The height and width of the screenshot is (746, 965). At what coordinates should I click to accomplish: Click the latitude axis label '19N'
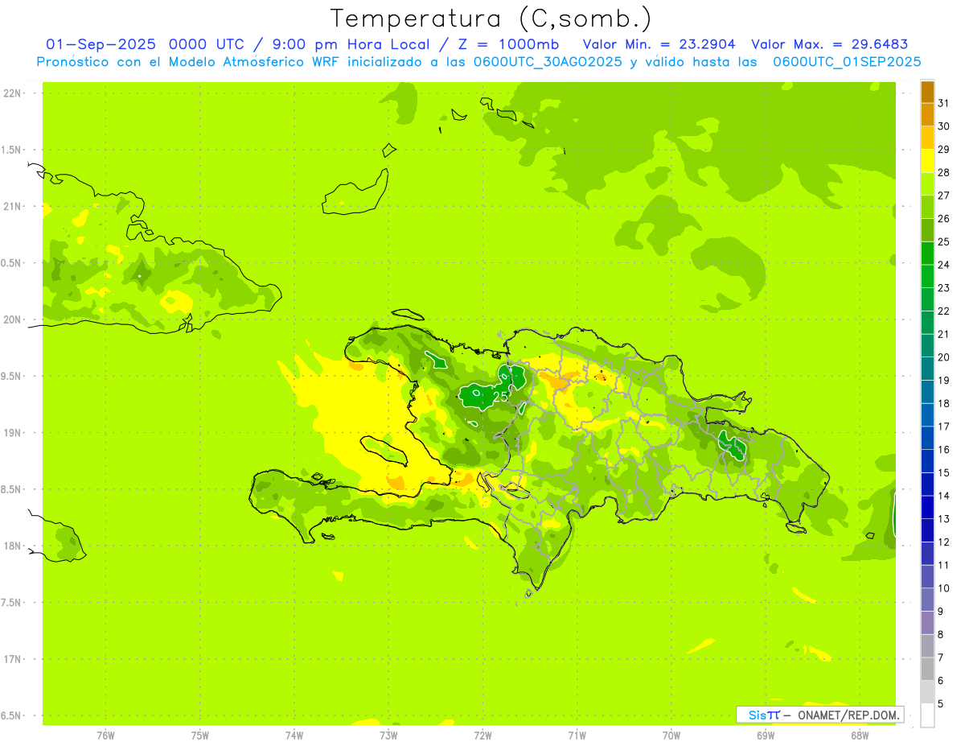[x=12, y=433]
